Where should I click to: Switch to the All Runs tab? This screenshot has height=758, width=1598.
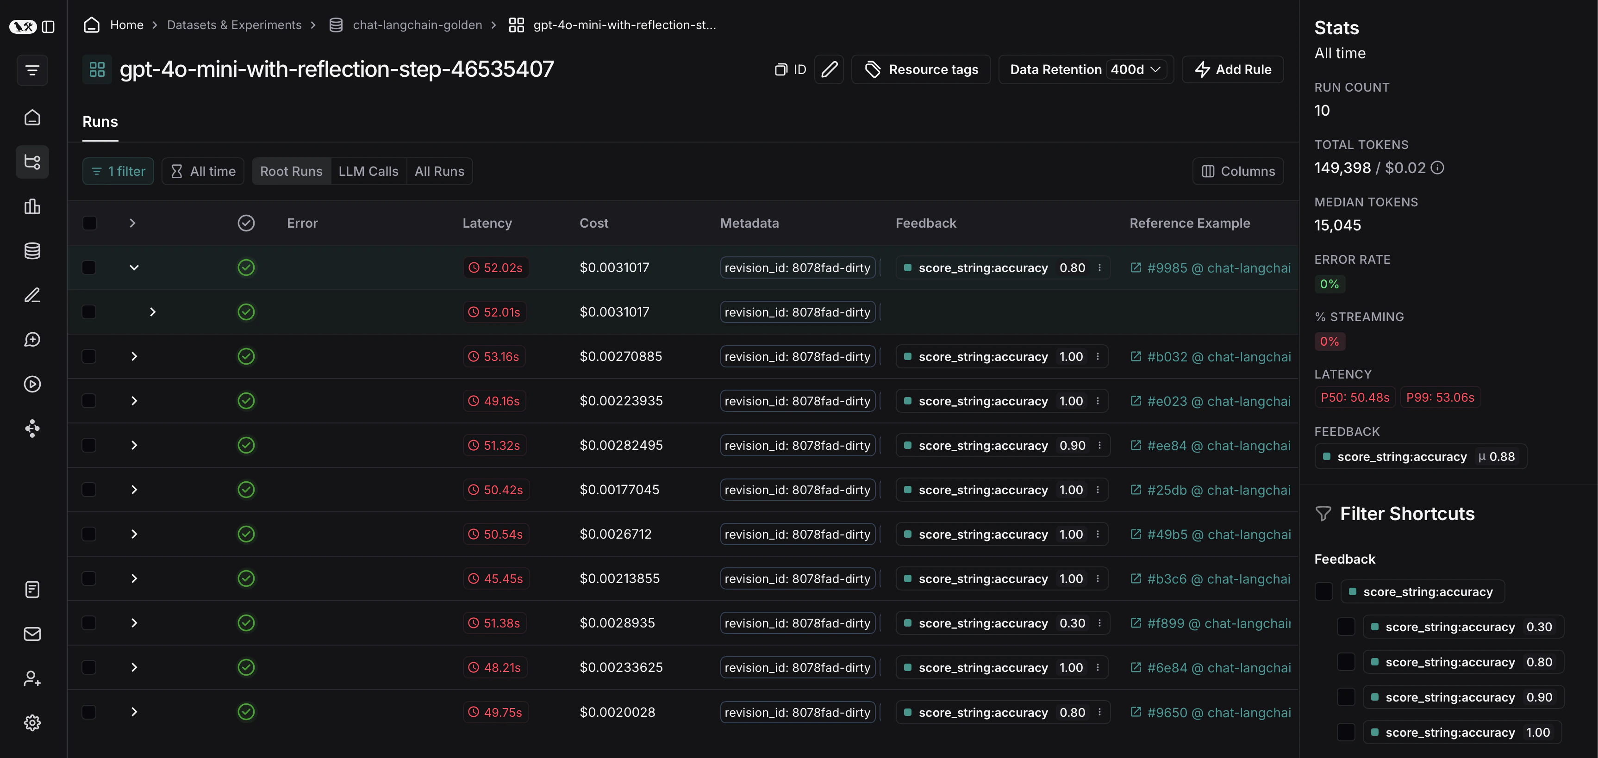tap(439, 171)
